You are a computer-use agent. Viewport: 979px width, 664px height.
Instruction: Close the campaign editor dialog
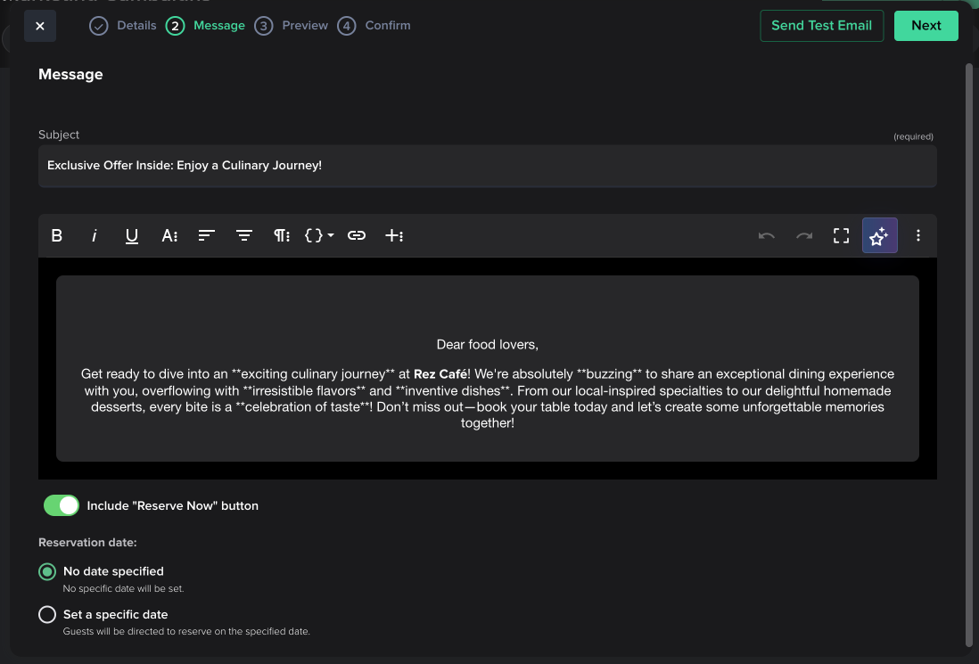[x=40, y=27]
